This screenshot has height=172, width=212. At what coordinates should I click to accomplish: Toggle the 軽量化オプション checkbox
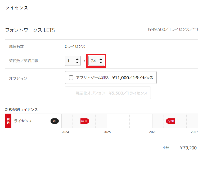point(71,93)
